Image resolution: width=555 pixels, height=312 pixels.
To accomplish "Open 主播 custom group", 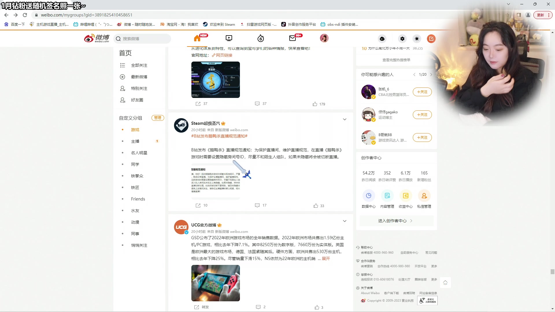I will click(135, 141).
